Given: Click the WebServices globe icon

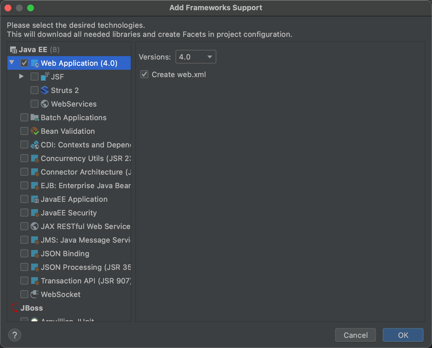Looking at the screenshot, I should point(45,104).
